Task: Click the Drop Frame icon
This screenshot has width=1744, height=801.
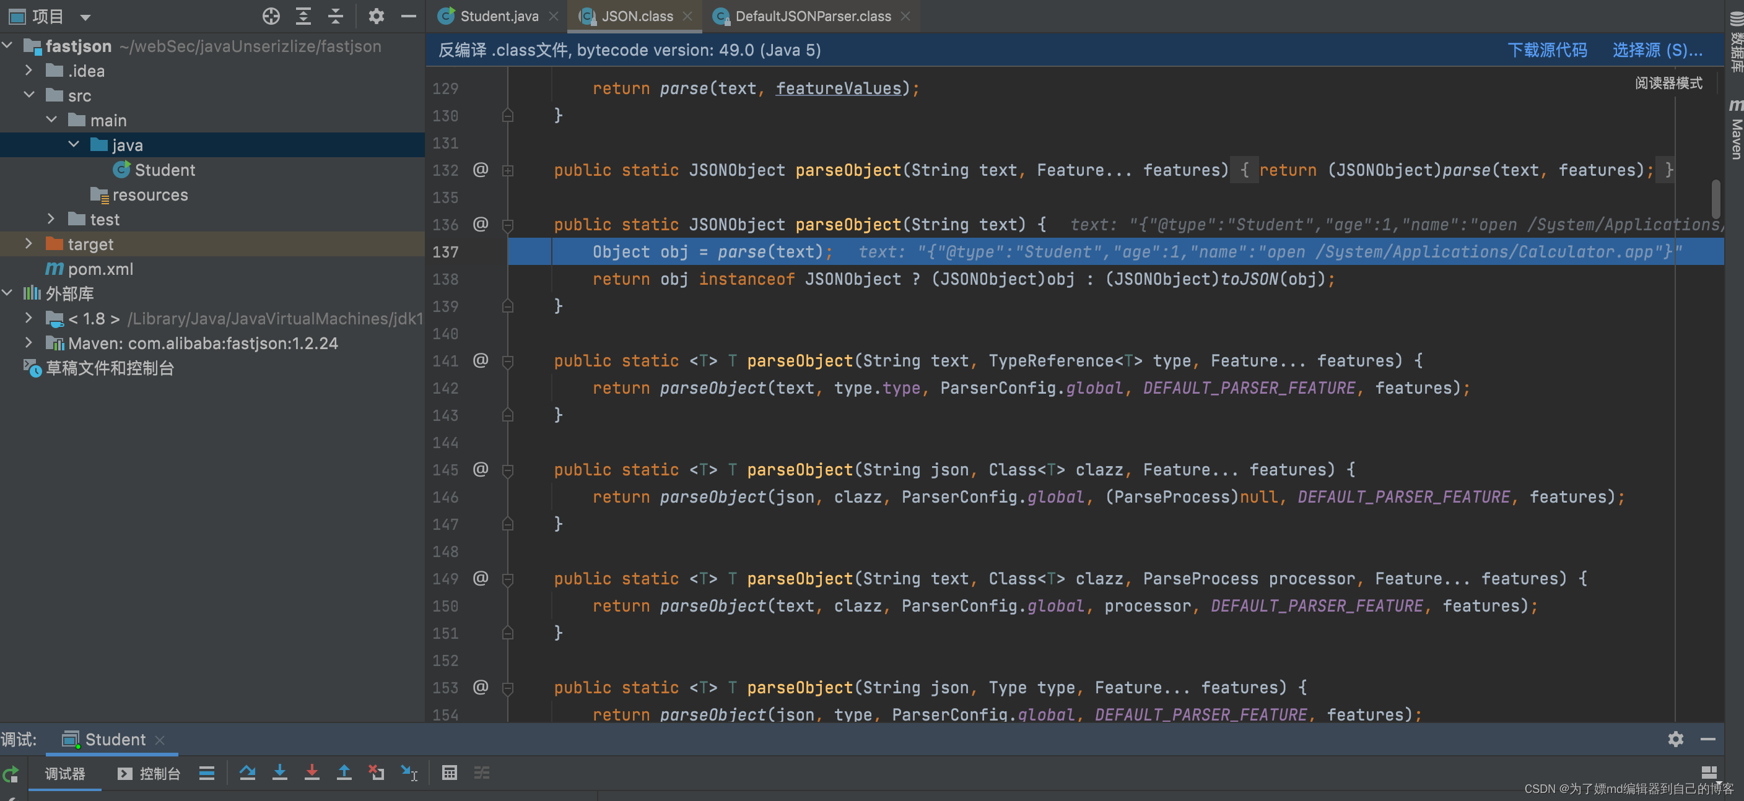Action: coord(377,773)
